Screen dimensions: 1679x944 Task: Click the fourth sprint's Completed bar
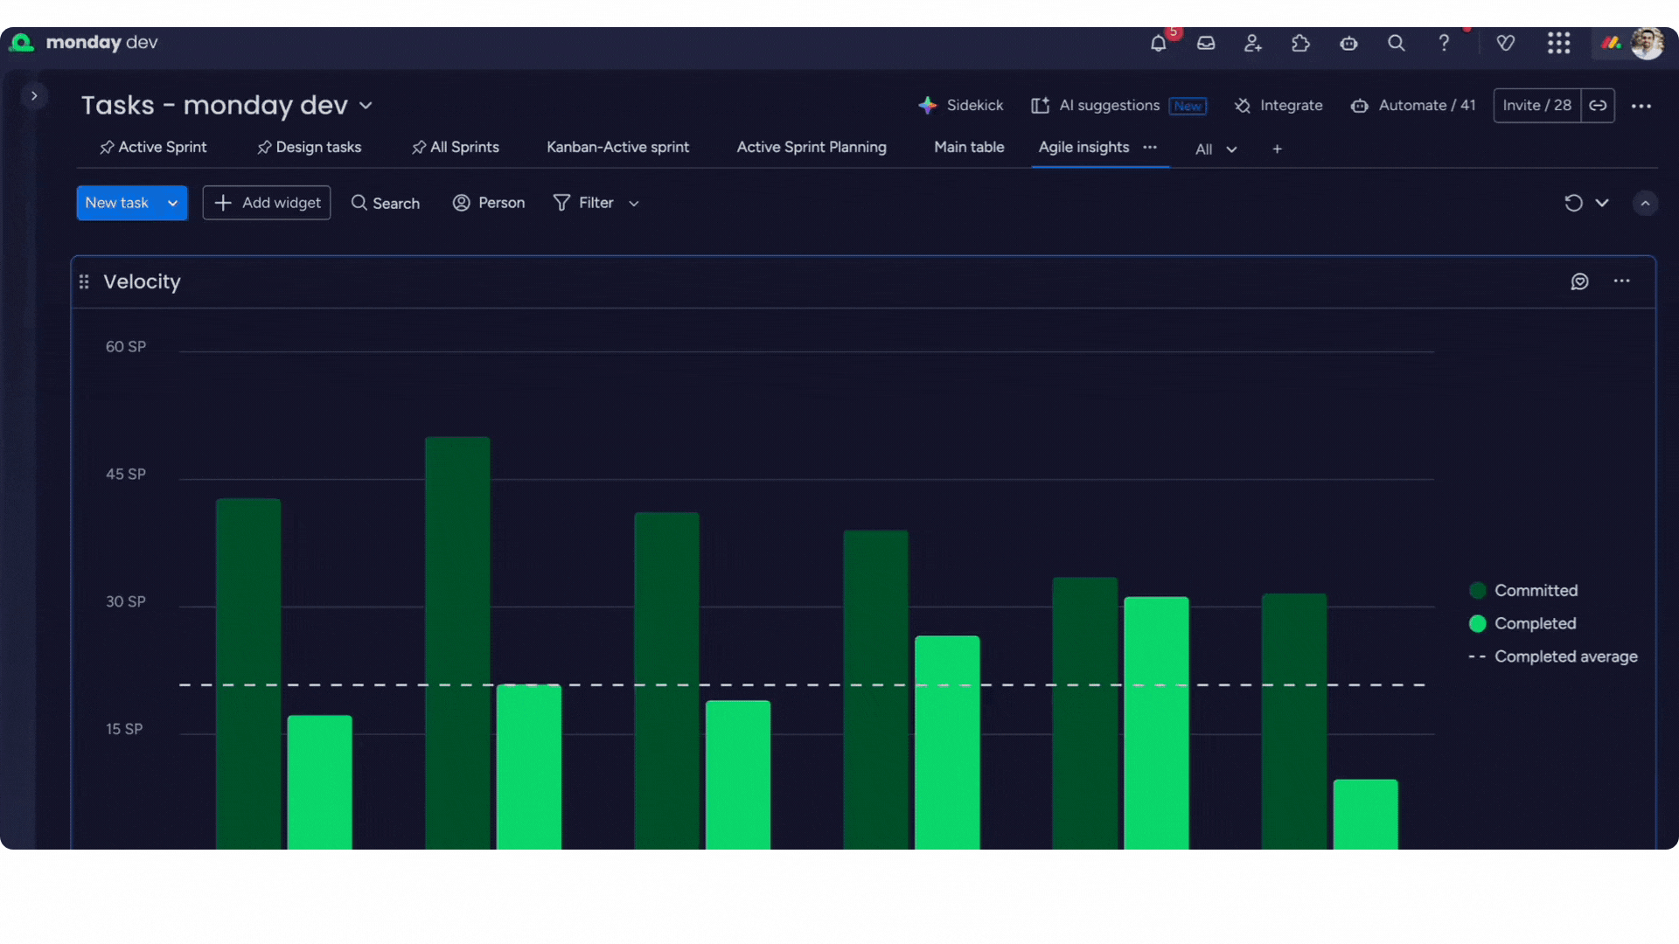[x=947, y=742]
